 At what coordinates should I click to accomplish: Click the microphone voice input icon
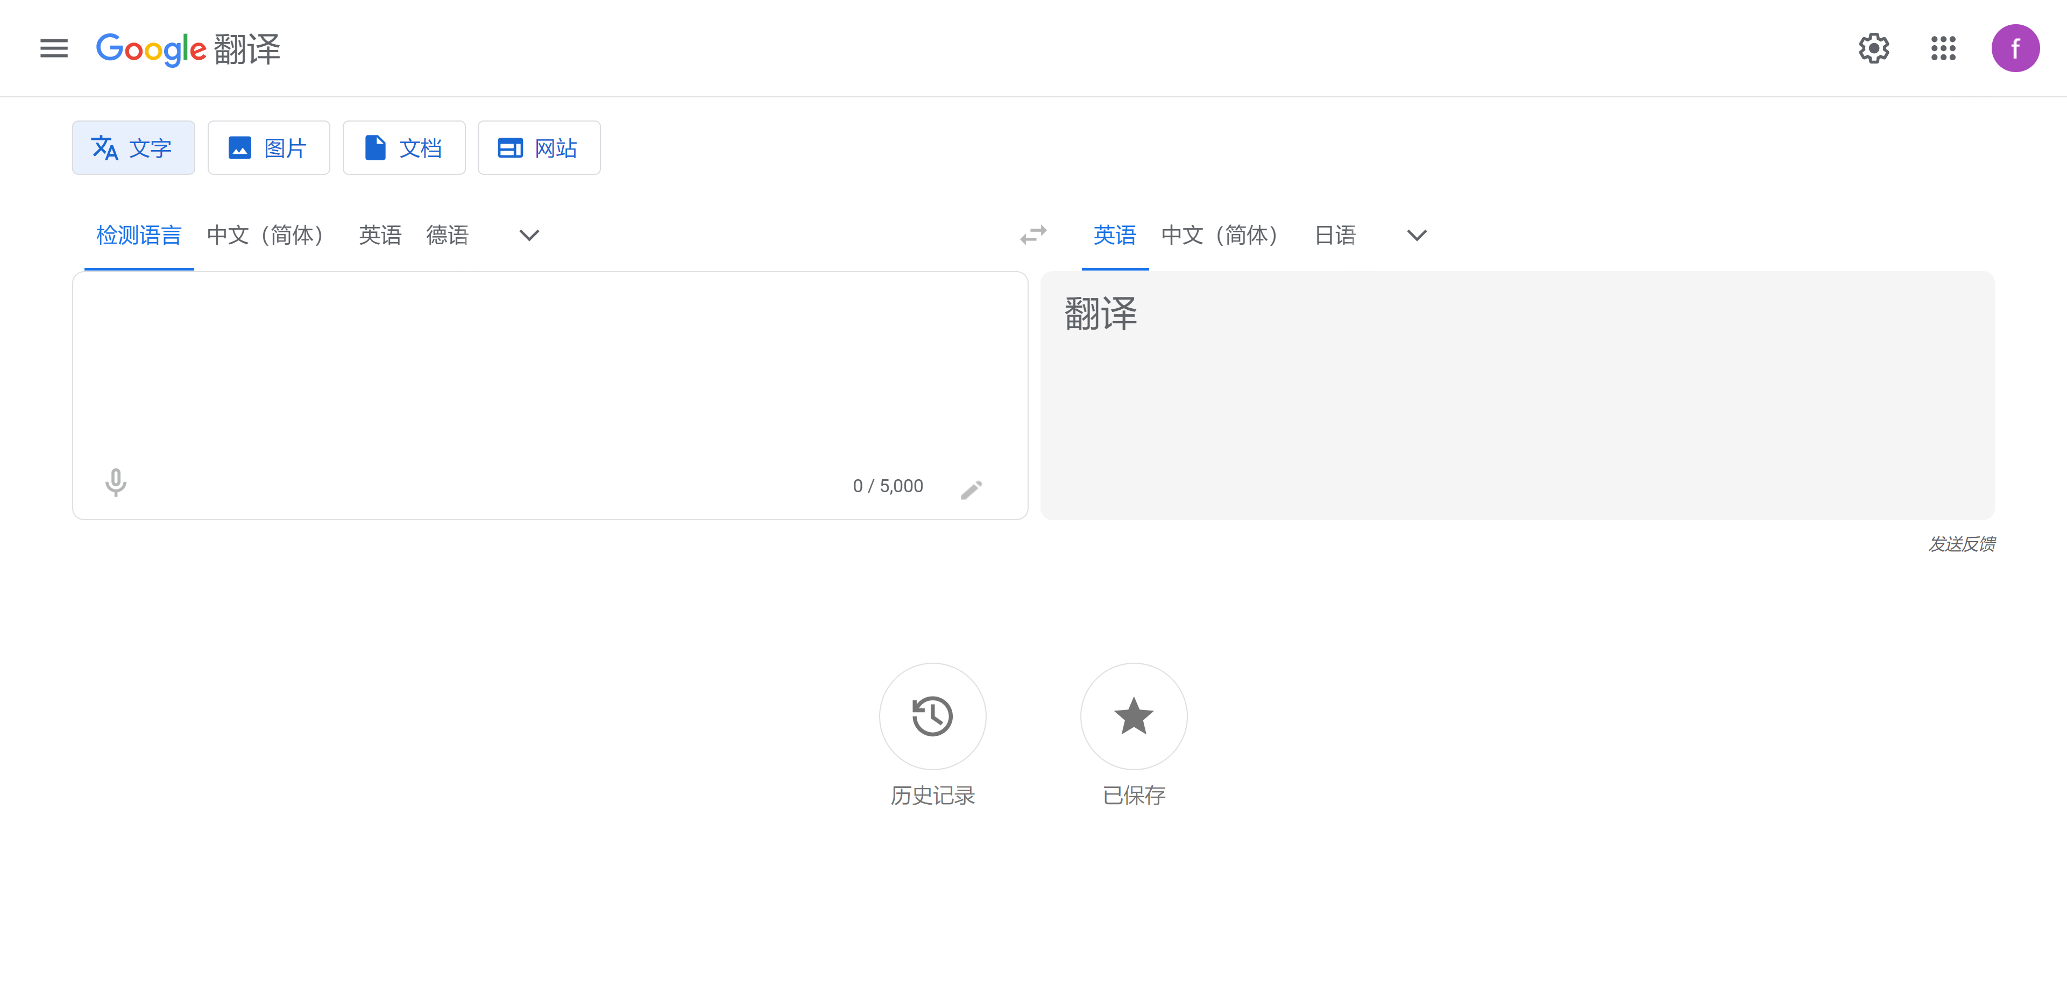pos(116,482)
